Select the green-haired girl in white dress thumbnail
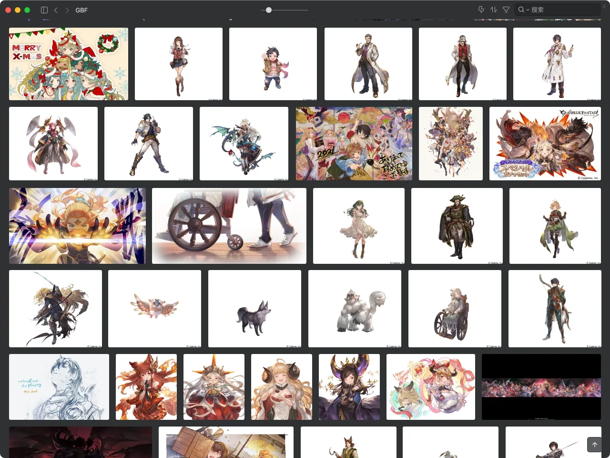 [x=359, y=226]
